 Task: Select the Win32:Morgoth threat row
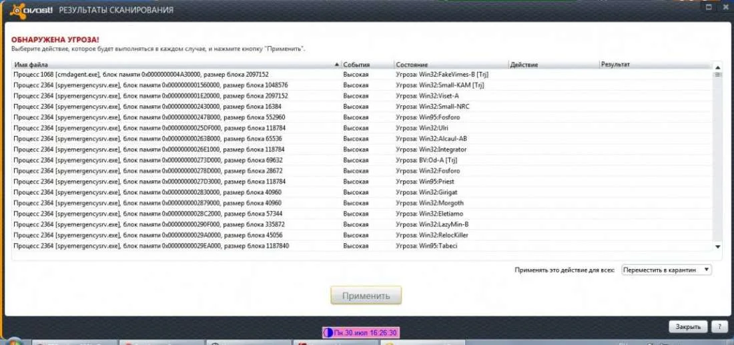pyautogui.click(x=362, y=203)
